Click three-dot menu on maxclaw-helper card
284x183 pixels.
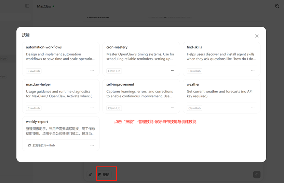(92, 108)
